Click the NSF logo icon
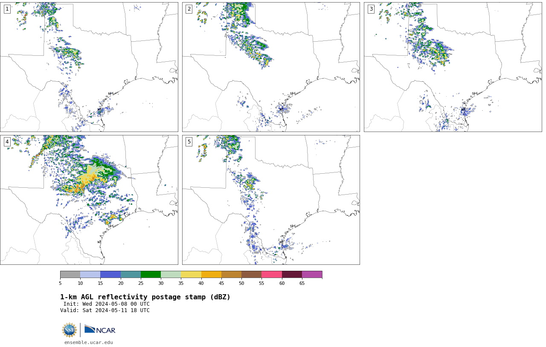The width and height of the screenshot is (546, 347). coord(70,330)
